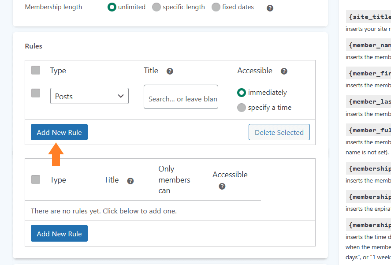Viewport: 391px width, 265px height.
Task: Click Add New Rule in first table
Action: pos(59,132)
